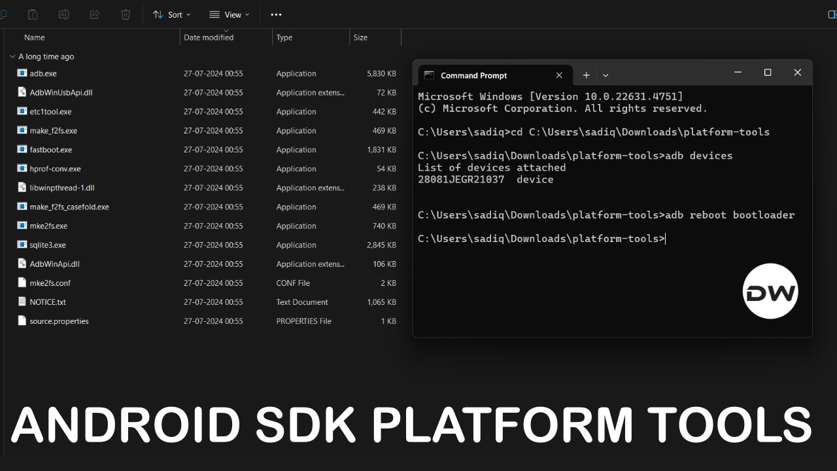The height and width of the screenshot is (471, 837).
Task: Click the Command Prompt tab
Action: [x=494, y=75]
